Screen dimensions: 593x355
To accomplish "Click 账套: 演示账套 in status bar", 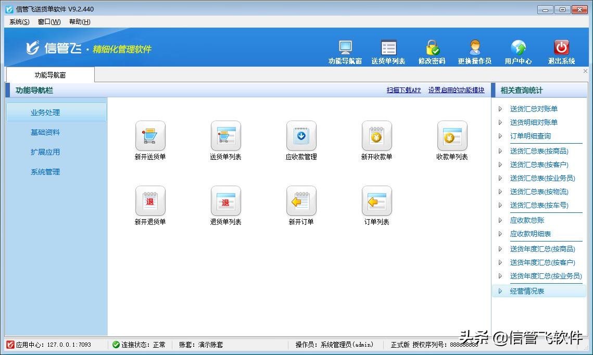I will pos(201,345).
